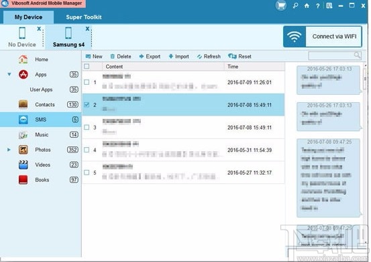Open User Apps in the sidebar
Viewport: 371px width, 262px height.
click(41, 89)
